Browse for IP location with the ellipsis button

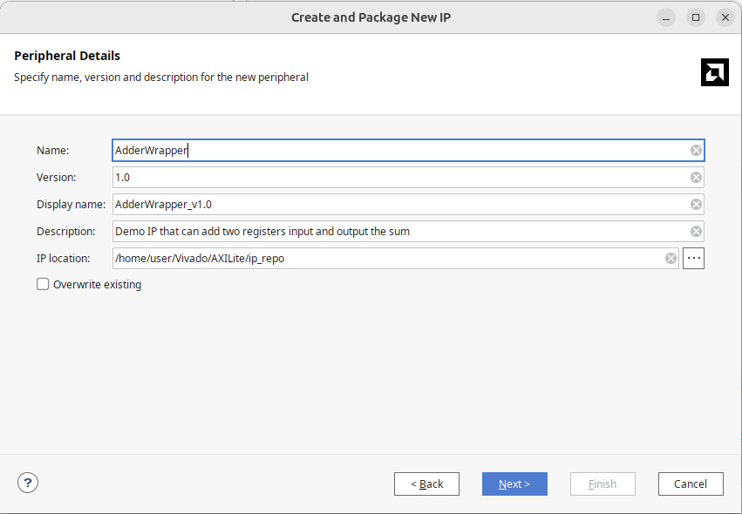click(x=693, y=259)
